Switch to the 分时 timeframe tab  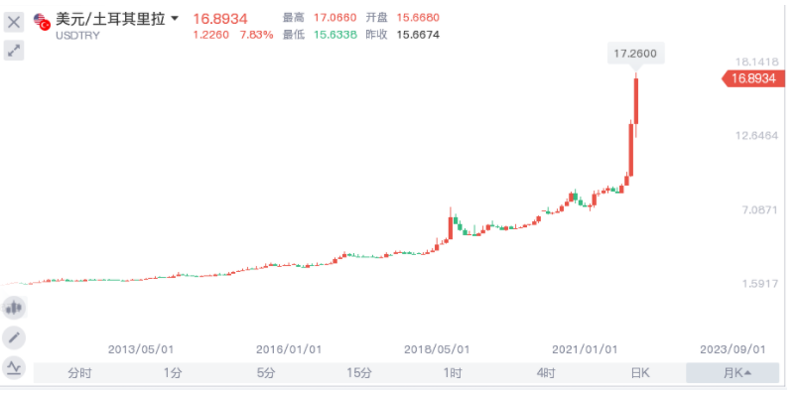pos(79,373)
